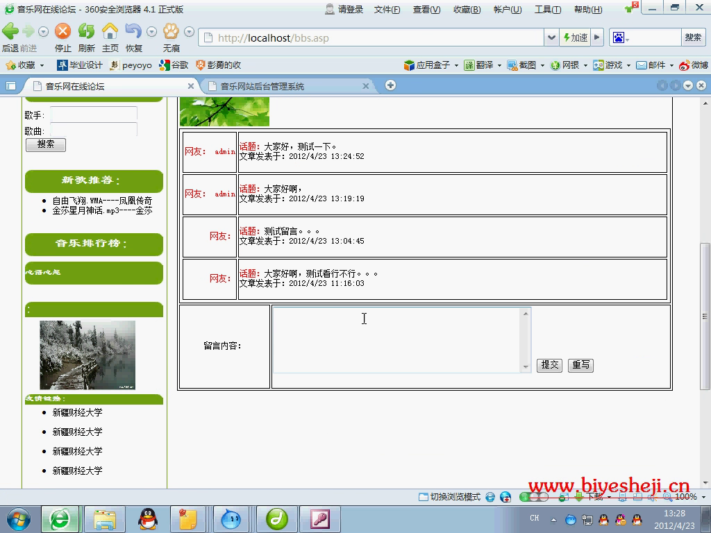Screen dimensions: 711x533
Task: Expand the 应用盒子 dropdown
Action: [456, 66]
